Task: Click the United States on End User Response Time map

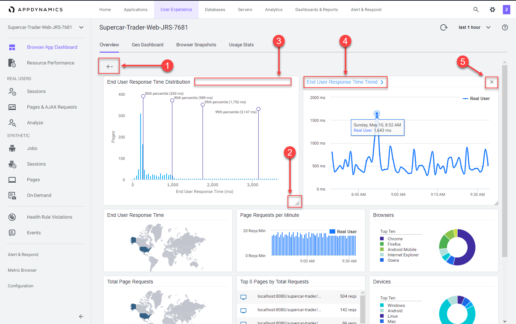Action: (x=145, y=250)
